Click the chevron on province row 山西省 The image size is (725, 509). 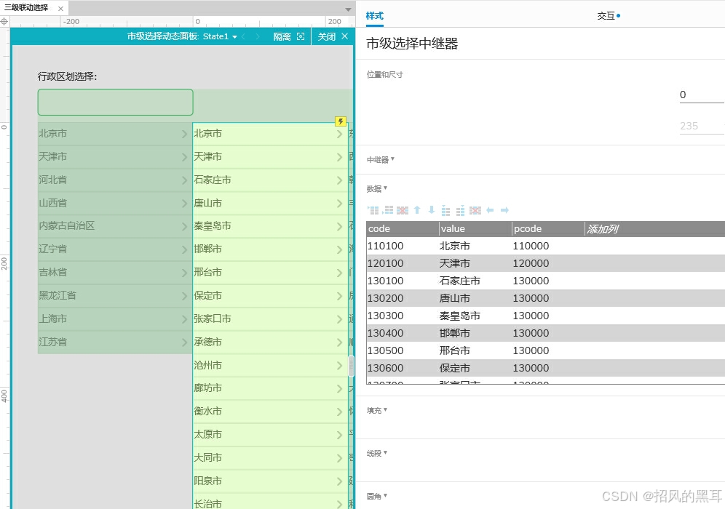coord(184,203)
